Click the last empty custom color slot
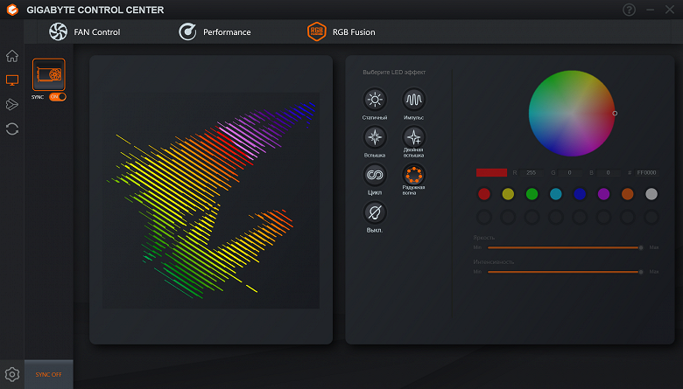 pyautogui.click(x=651, y=217)
